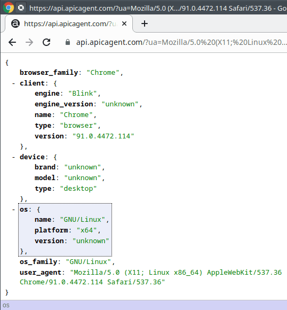Close the api.apicagent.com tab
The height and width of the screenshot is (310, 287).
(x=124, y=24)
